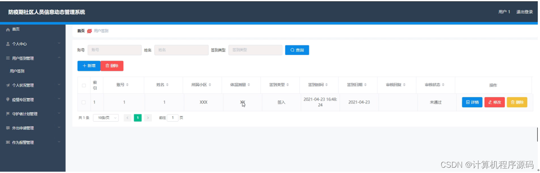Click the sort arrows on 姓名 column header
This screenshot has height=173, width=540.
pos(167,85)
